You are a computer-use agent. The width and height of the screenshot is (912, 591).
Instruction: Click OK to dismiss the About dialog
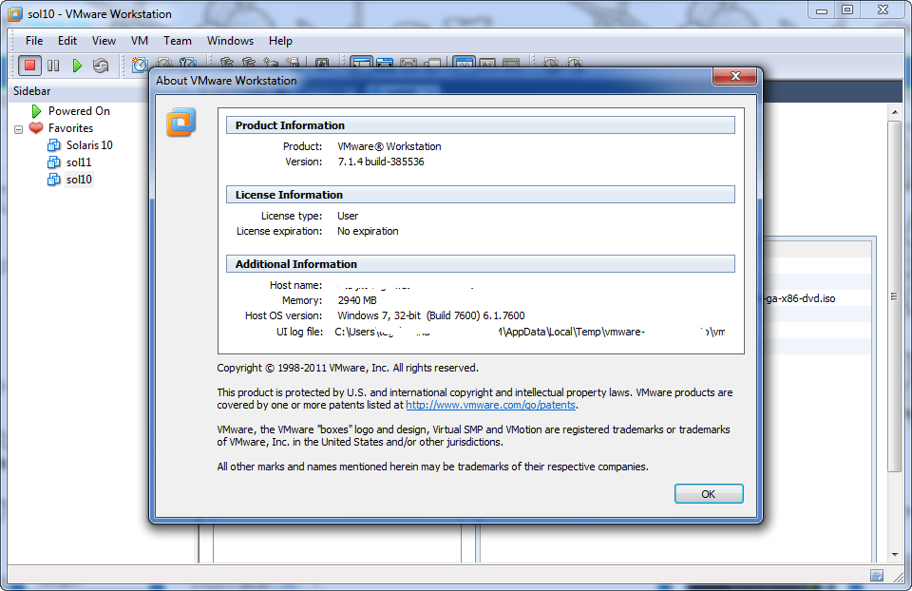point(709,494)
